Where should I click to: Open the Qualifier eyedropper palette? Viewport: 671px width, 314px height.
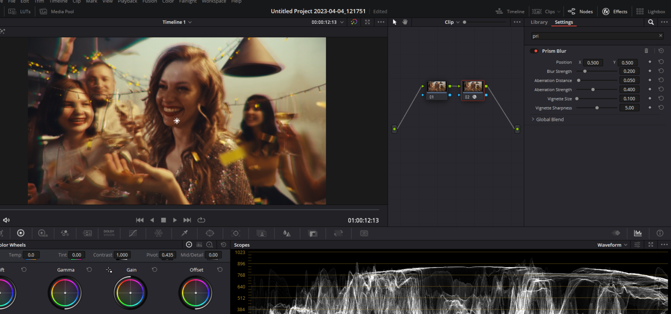tap(185, 233)
